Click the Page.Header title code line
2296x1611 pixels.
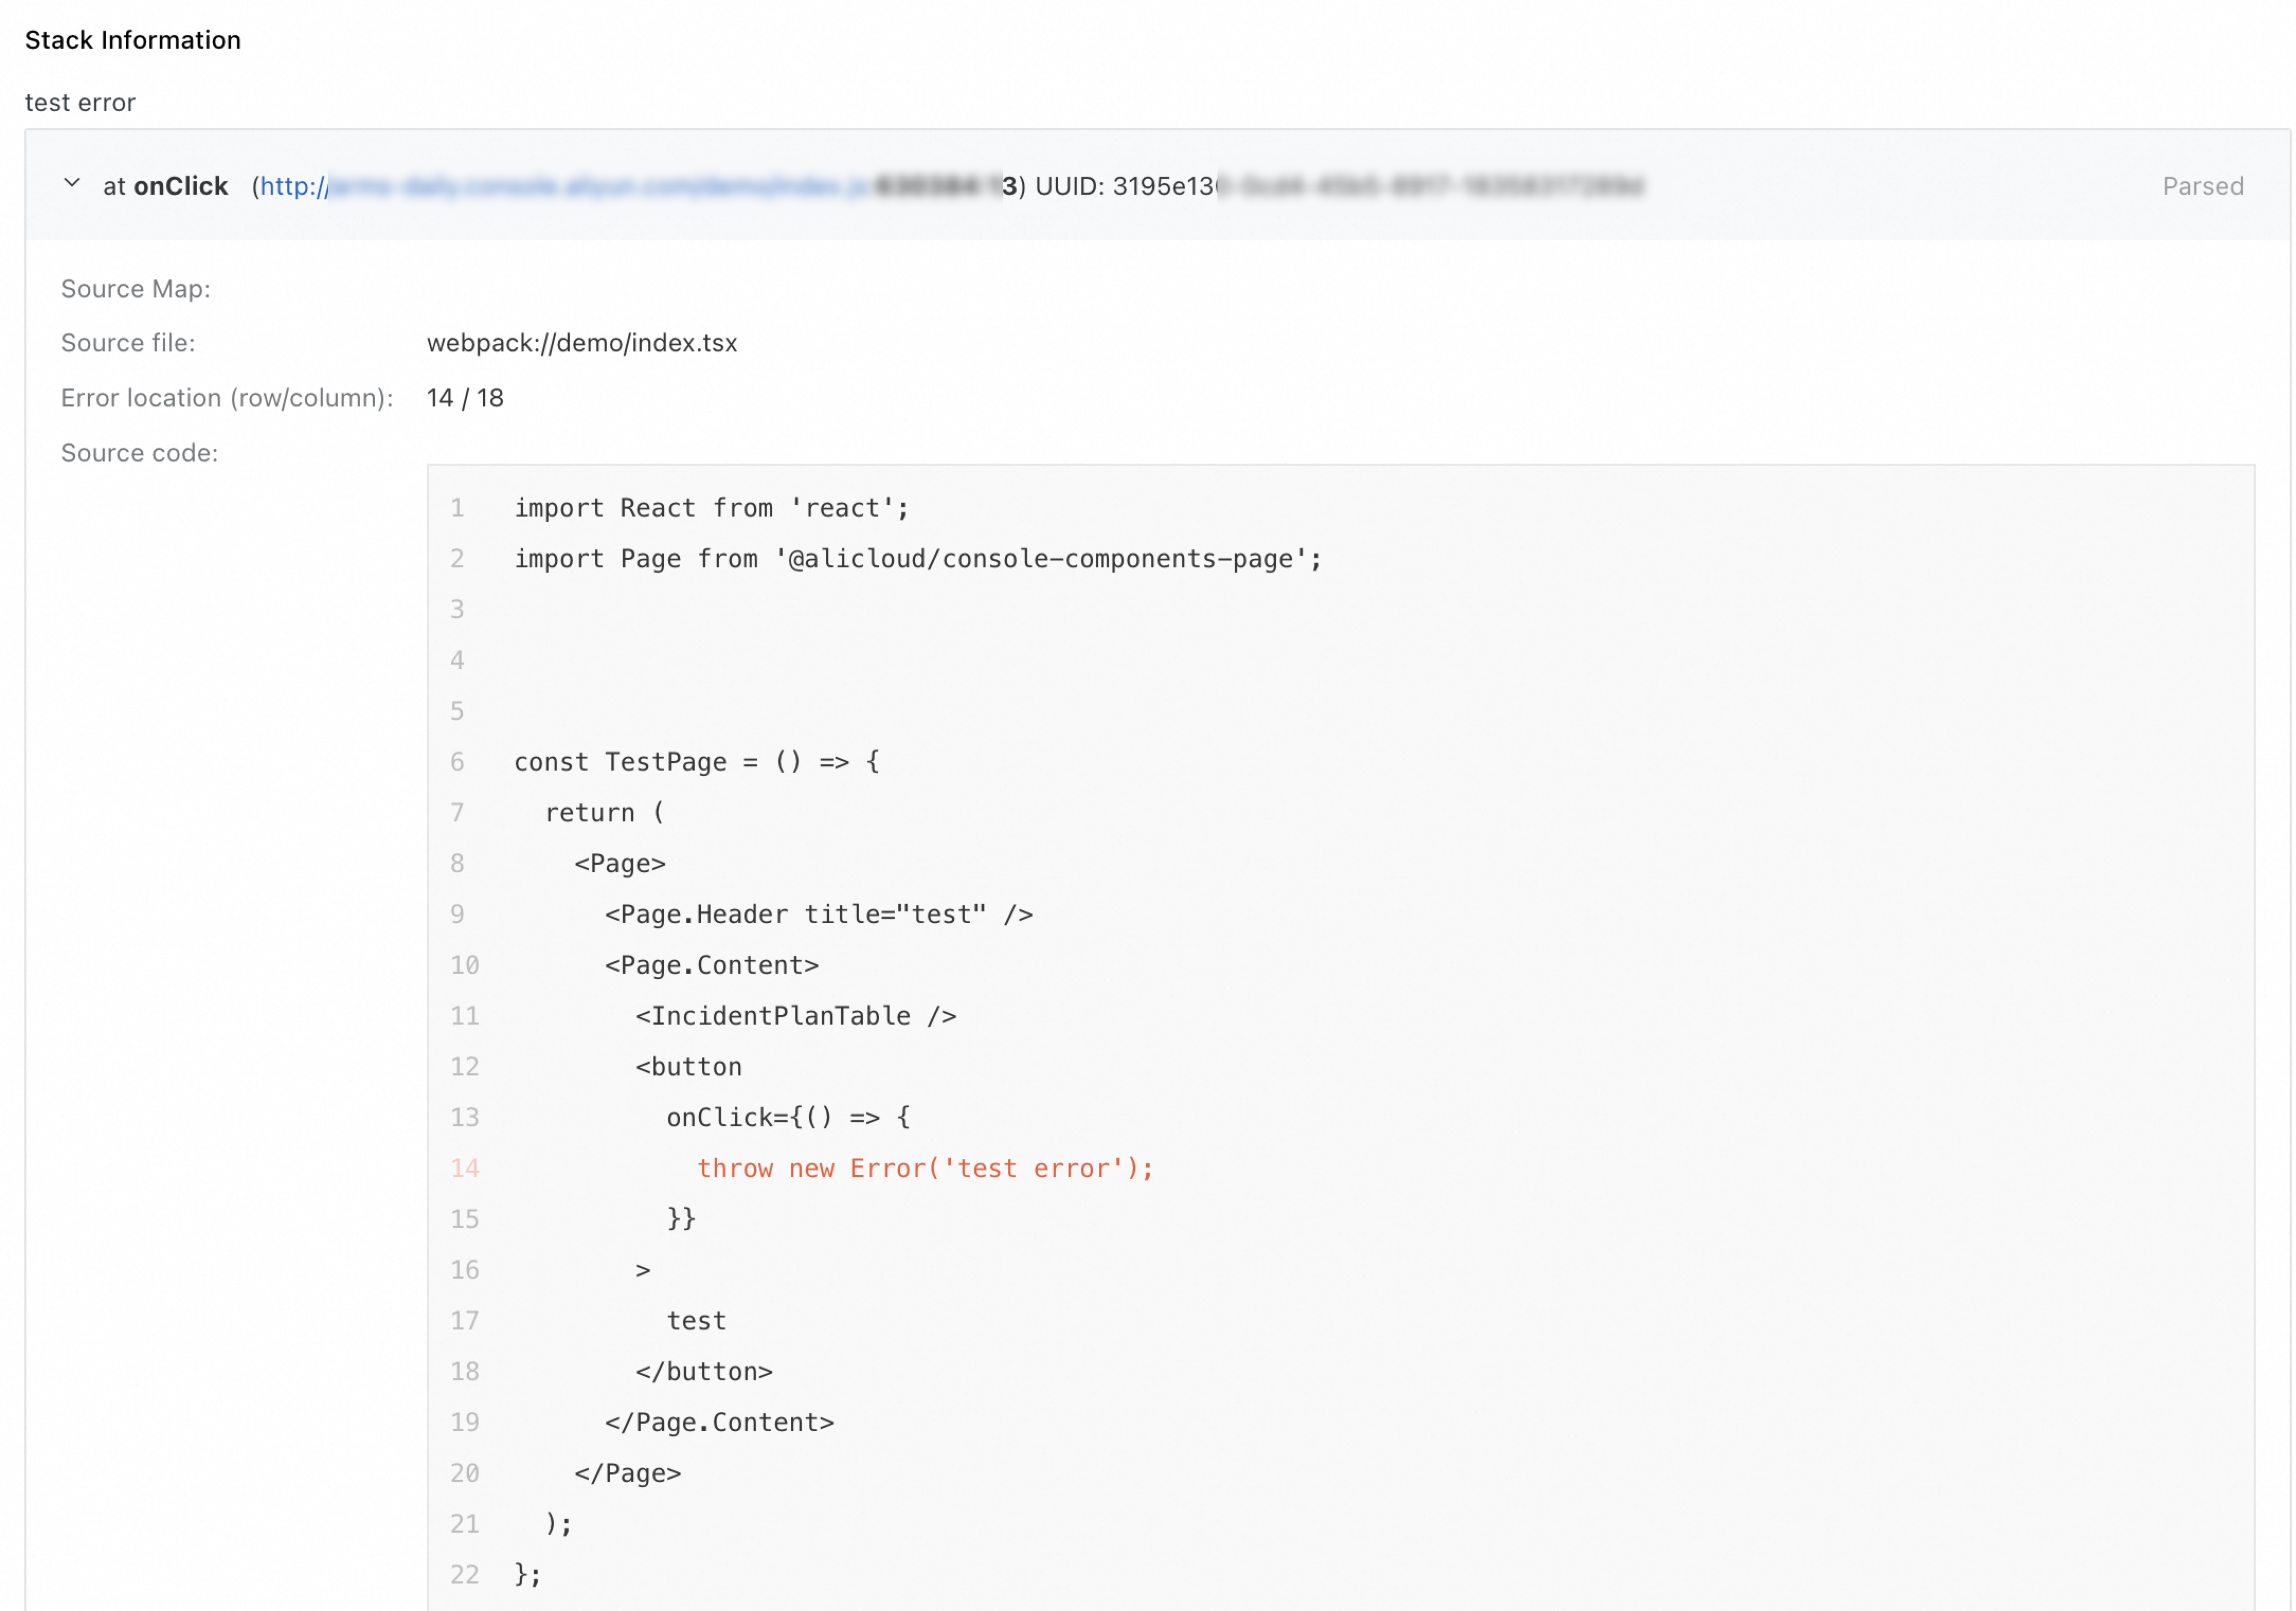click(x=818, y=915)
